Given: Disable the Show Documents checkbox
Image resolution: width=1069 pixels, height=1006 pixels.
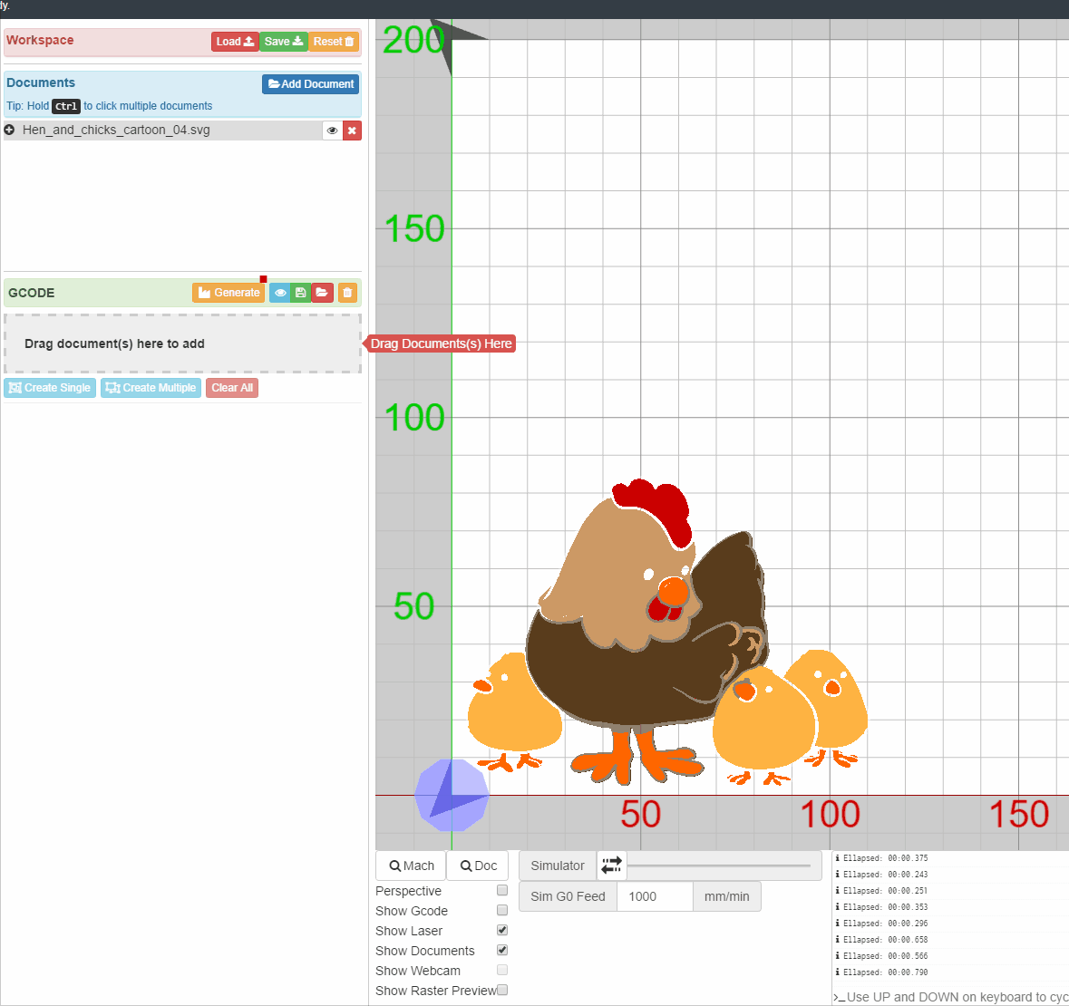Looking at the screenshot, I should pyautogui.click(x=502, y=950).
